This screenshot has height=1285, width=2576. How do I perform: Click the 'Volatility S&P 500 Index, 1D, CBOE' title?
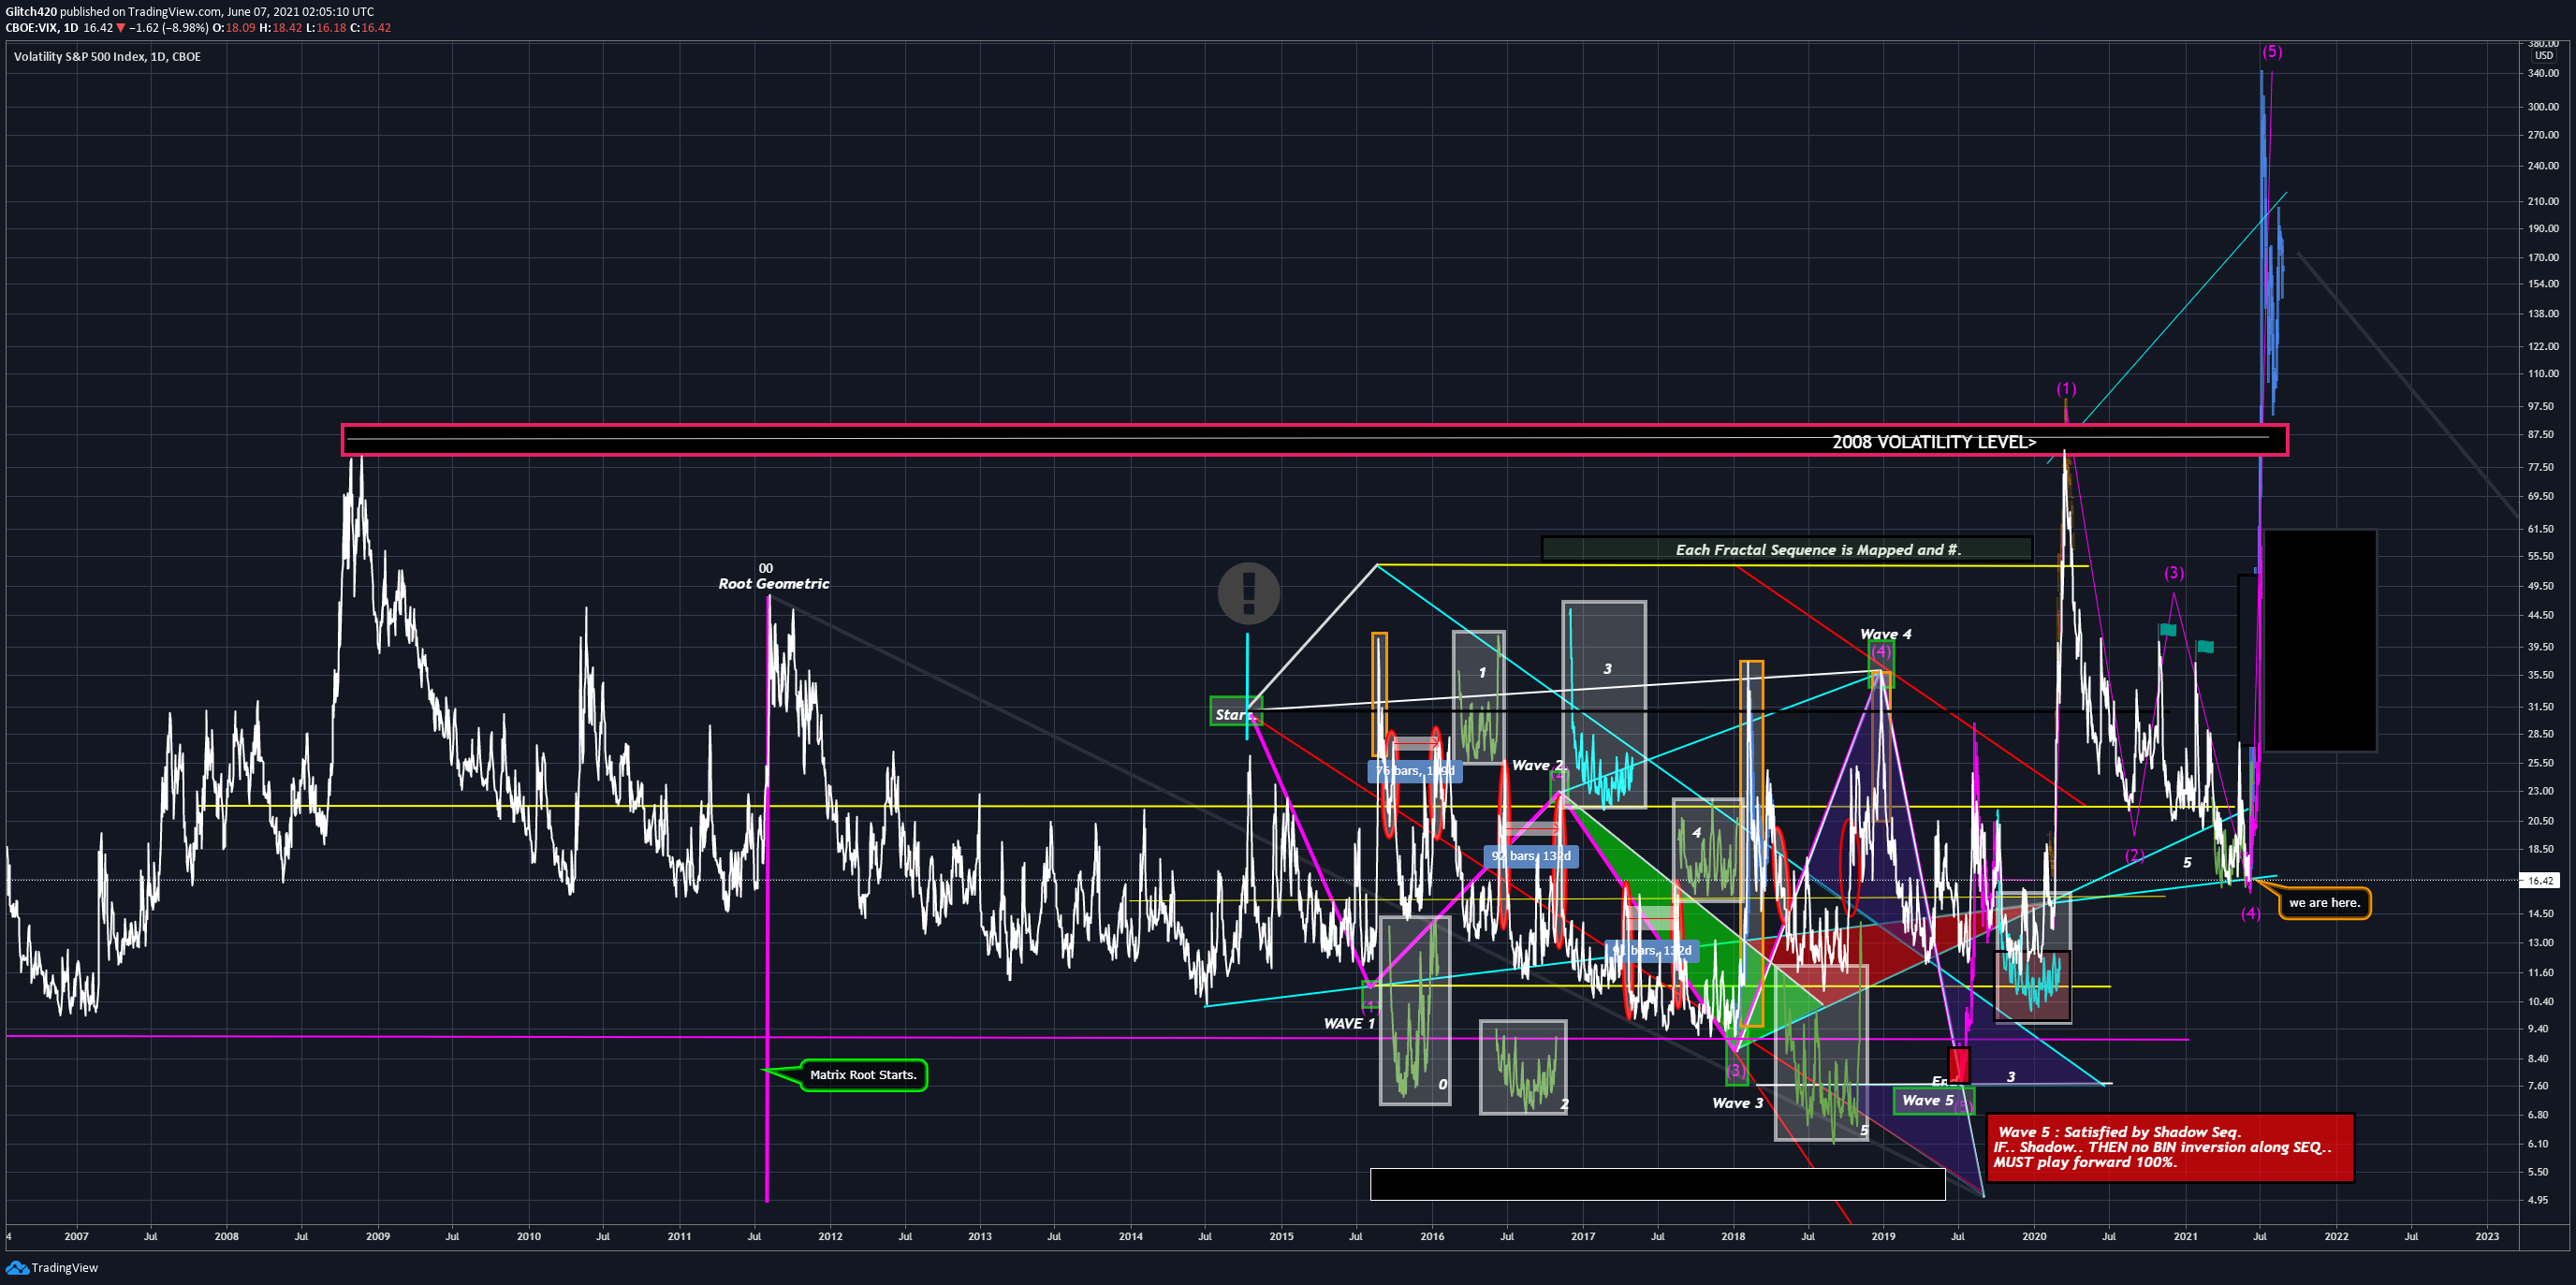coord(107,57)
